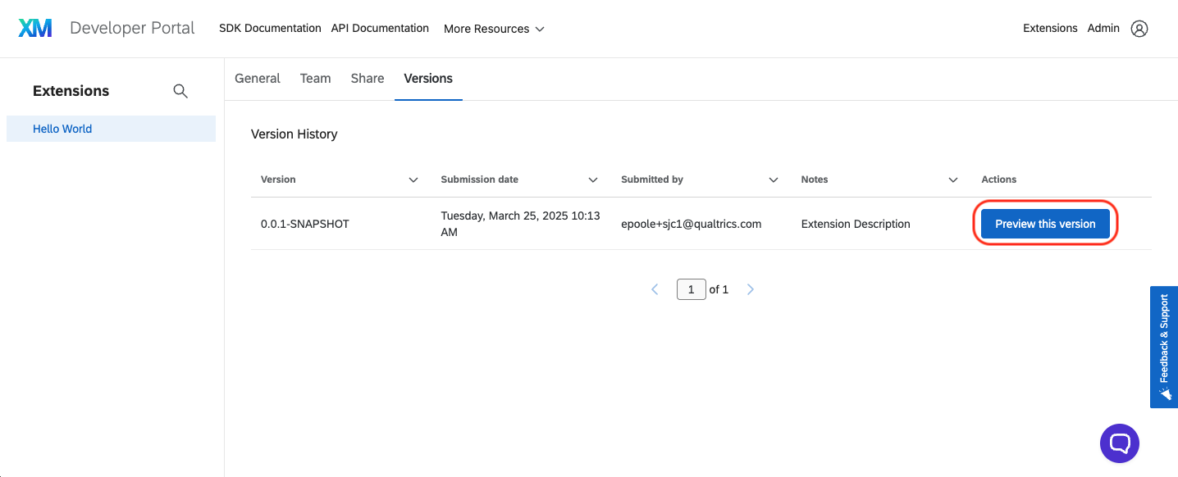The height and width of the screenshot is (477, 1178).
Task: Click the Extensions sidebar heading
Action: [x=71, y=91]
